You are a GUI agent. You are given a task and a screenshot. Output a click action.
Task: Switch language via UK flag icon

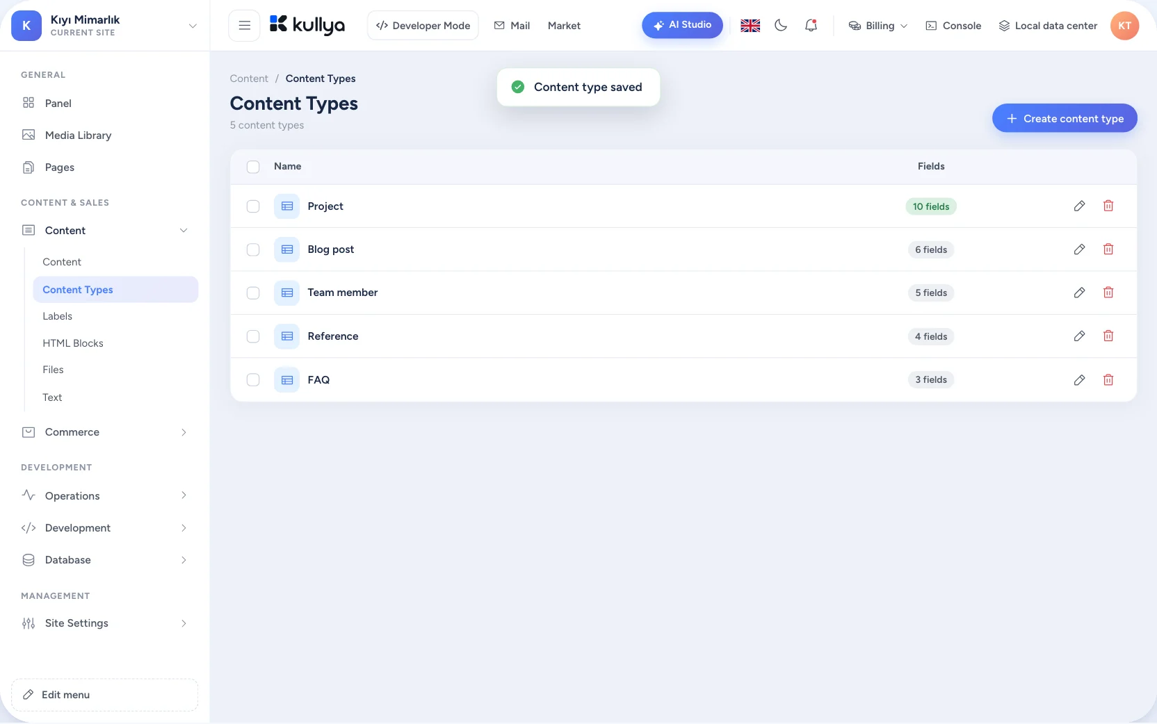pyautogui.click(x=750, y=26)
